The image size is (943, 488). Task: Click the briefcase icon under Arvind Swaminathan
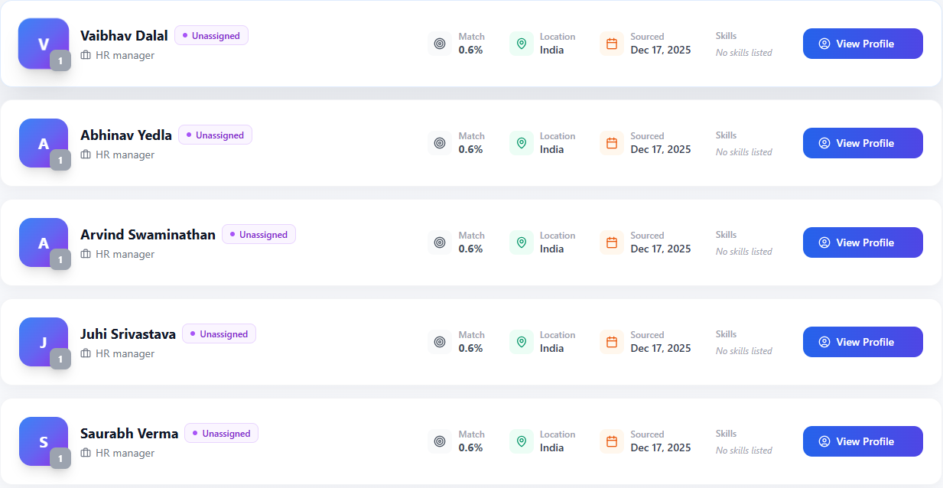tap(86, 254)
